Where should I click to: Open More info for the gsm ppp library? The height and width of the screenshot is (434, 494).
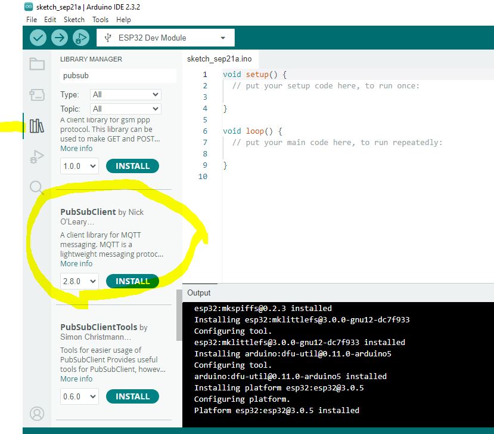(76, 149)
